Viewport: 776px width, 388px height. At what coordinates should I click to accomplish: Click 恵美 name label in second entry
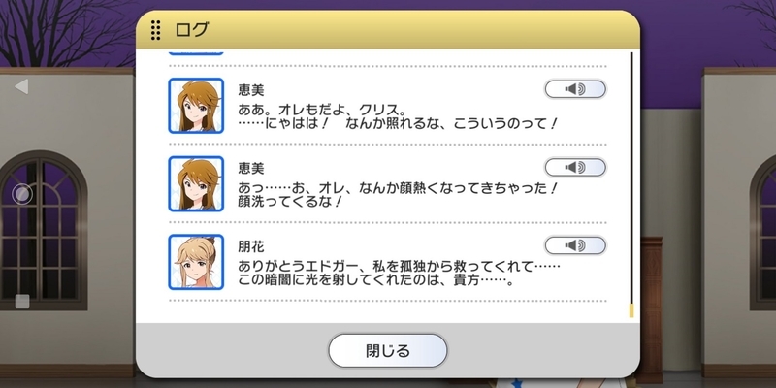point(251,168)
